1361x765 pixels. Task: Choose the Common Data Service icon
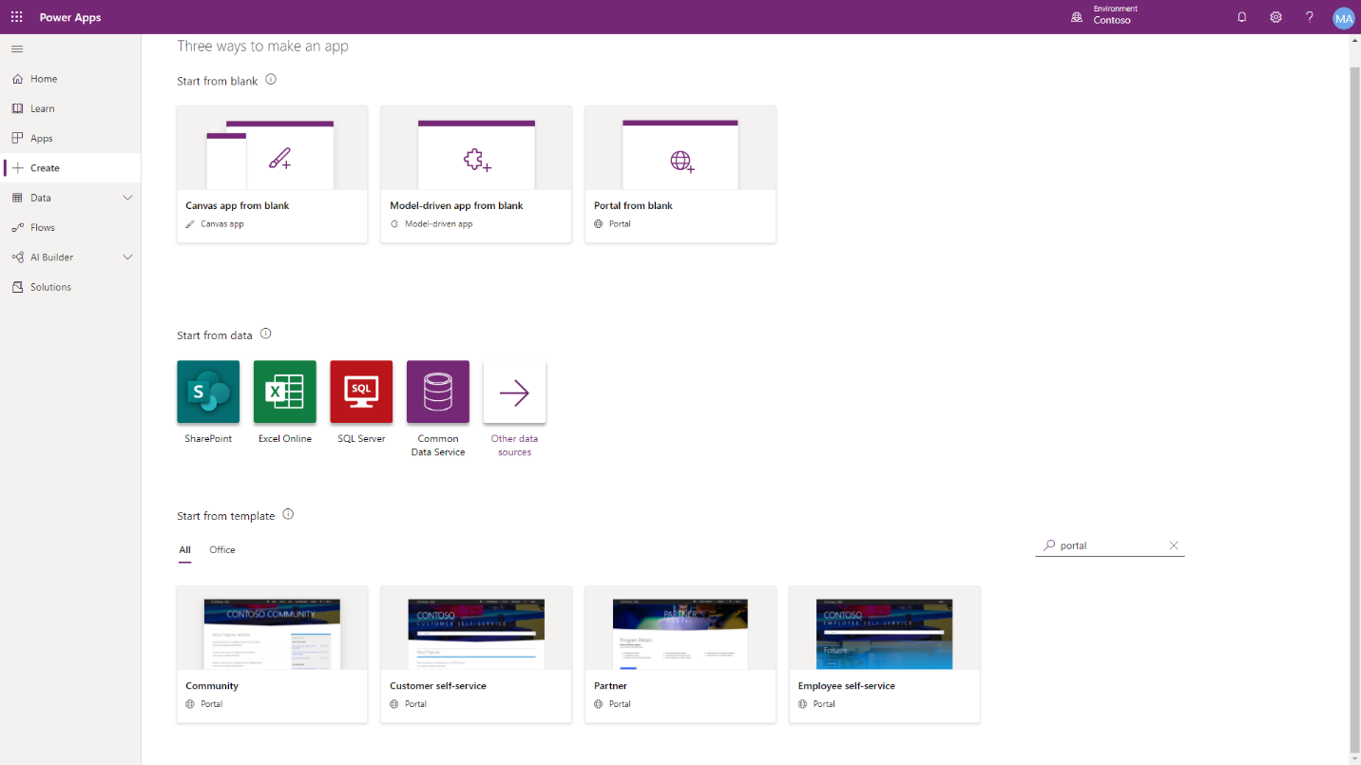(x=438, y=392)
